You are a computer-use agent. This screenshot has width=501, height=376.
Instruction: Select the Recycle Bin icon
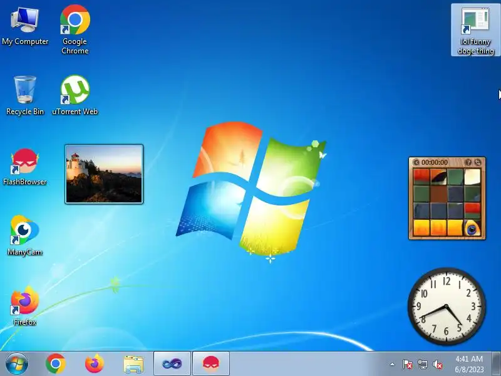25,95
